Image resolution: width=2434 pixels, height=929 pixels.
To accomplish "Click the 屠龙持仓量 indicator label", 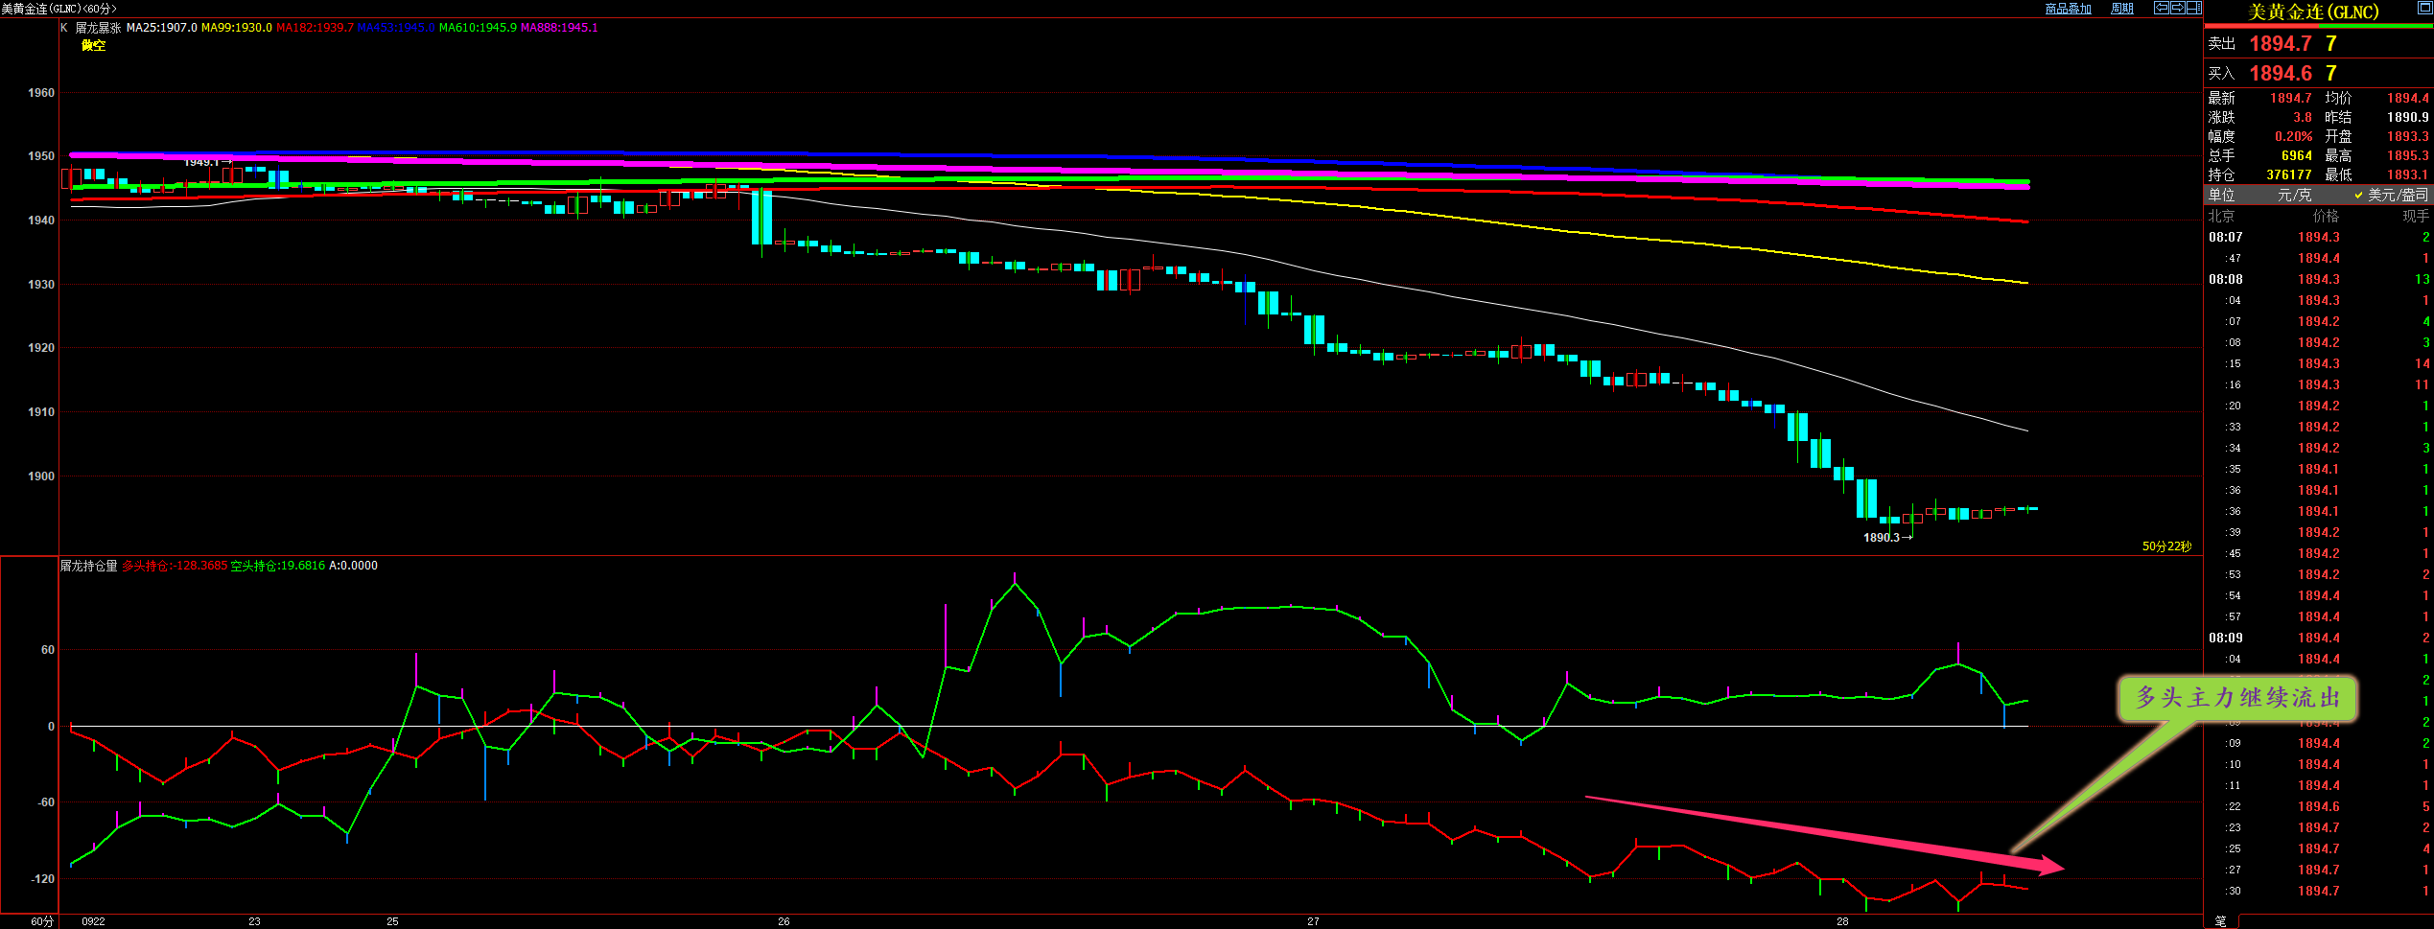I will (x=88, y=566).
